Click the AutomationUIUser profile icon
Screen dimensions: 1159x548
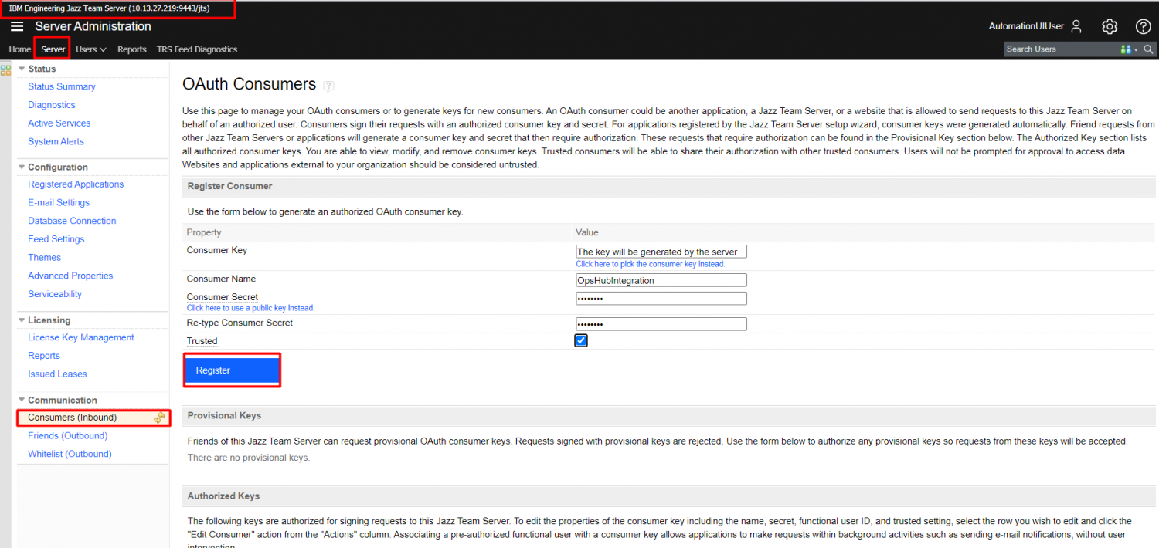pyautogui.click(x=1076, y=26)
